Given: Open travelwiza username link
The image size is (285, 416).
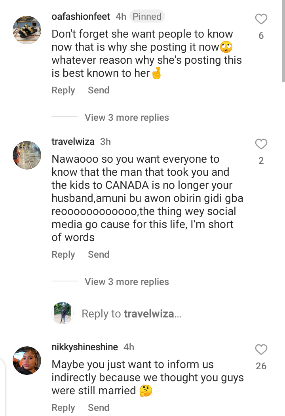Looking at the screenshot, I should pyautogui.click(x=73, y=142).
